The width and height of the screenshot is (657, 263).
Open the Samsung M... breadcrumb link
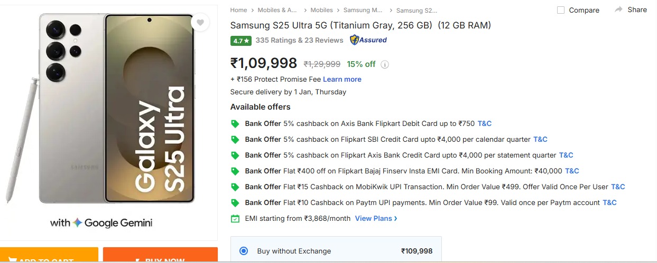363,10
